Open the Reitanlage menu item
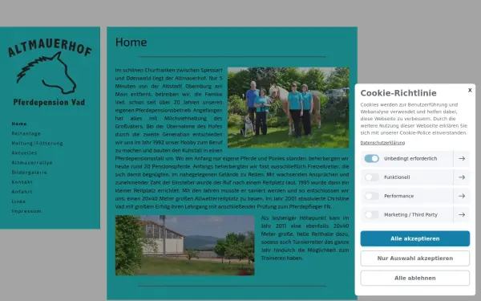 coord(26,133)
